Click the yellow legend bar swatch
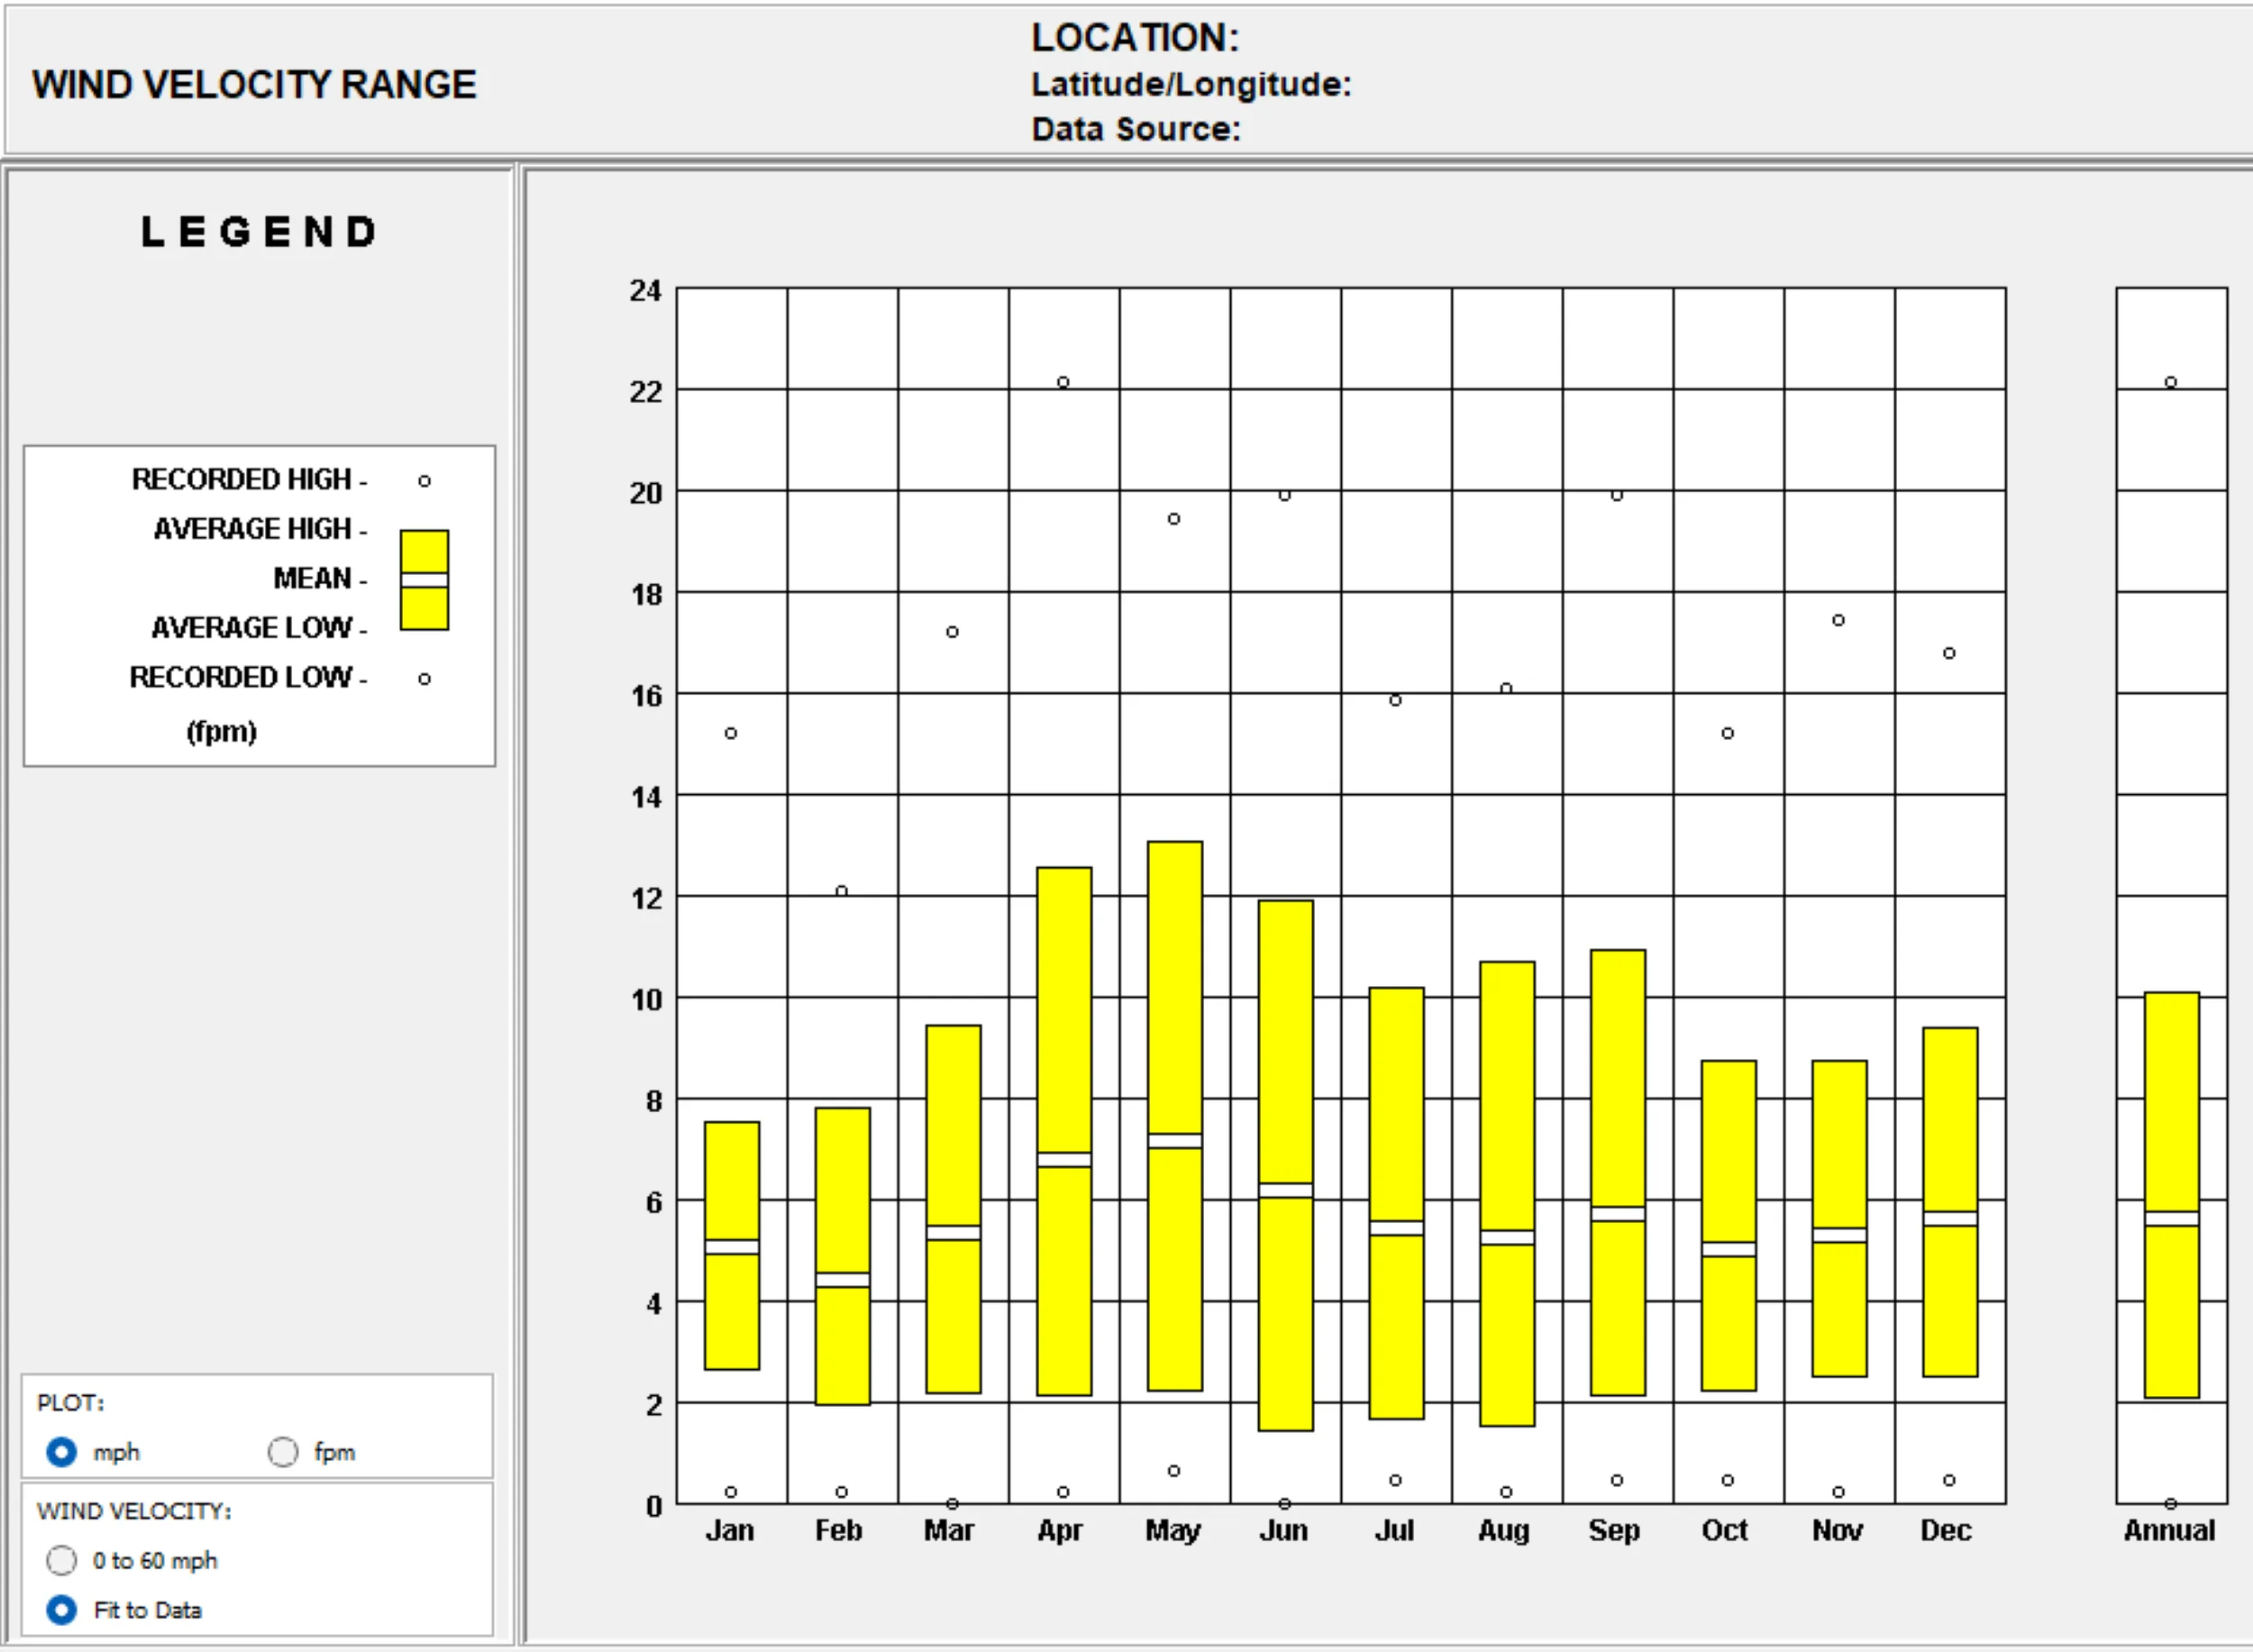Screen dimensions: 2253x1652 click(424, 580)
